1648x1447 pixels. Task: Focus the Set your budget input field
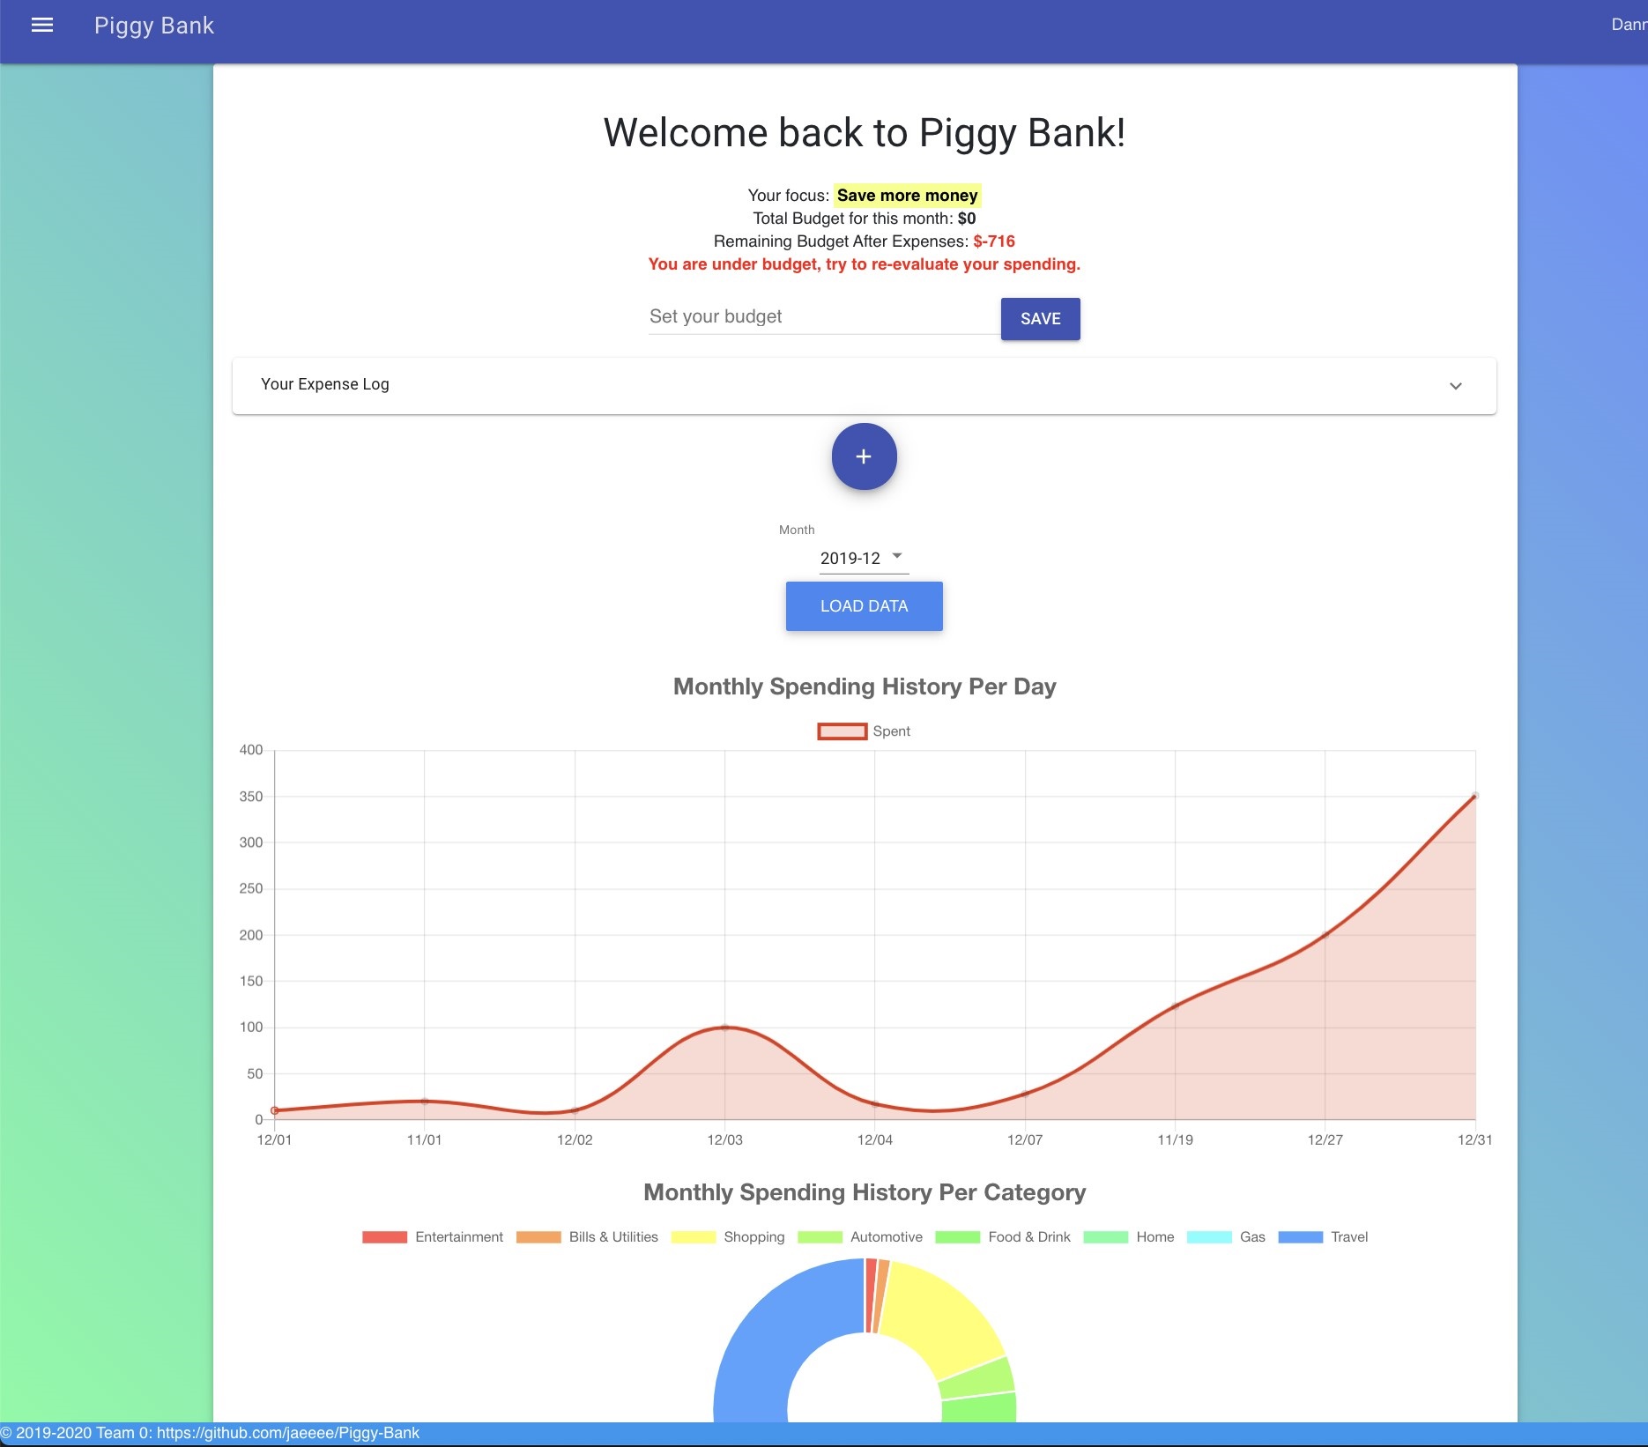823,317
